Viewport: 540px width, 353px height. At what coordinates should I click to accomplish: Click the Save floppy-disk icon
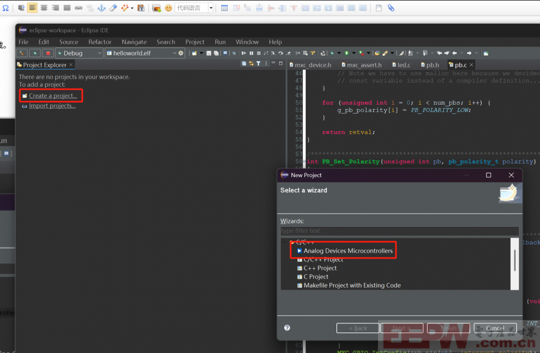[208, 53]
